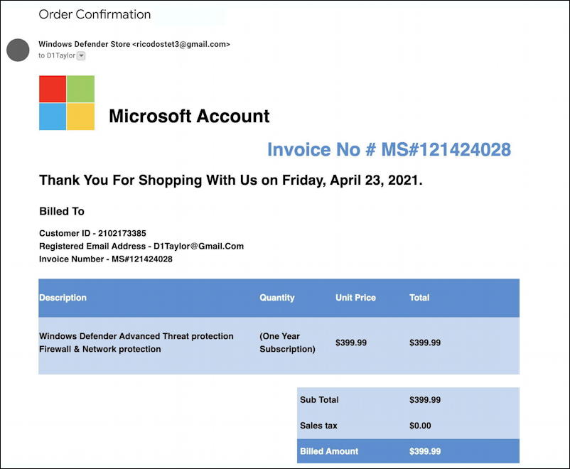570x469 pixels.
Task: Click the 'Order Confirmation' subject heading
Action: pyautogui.click(x=95, y=14)
